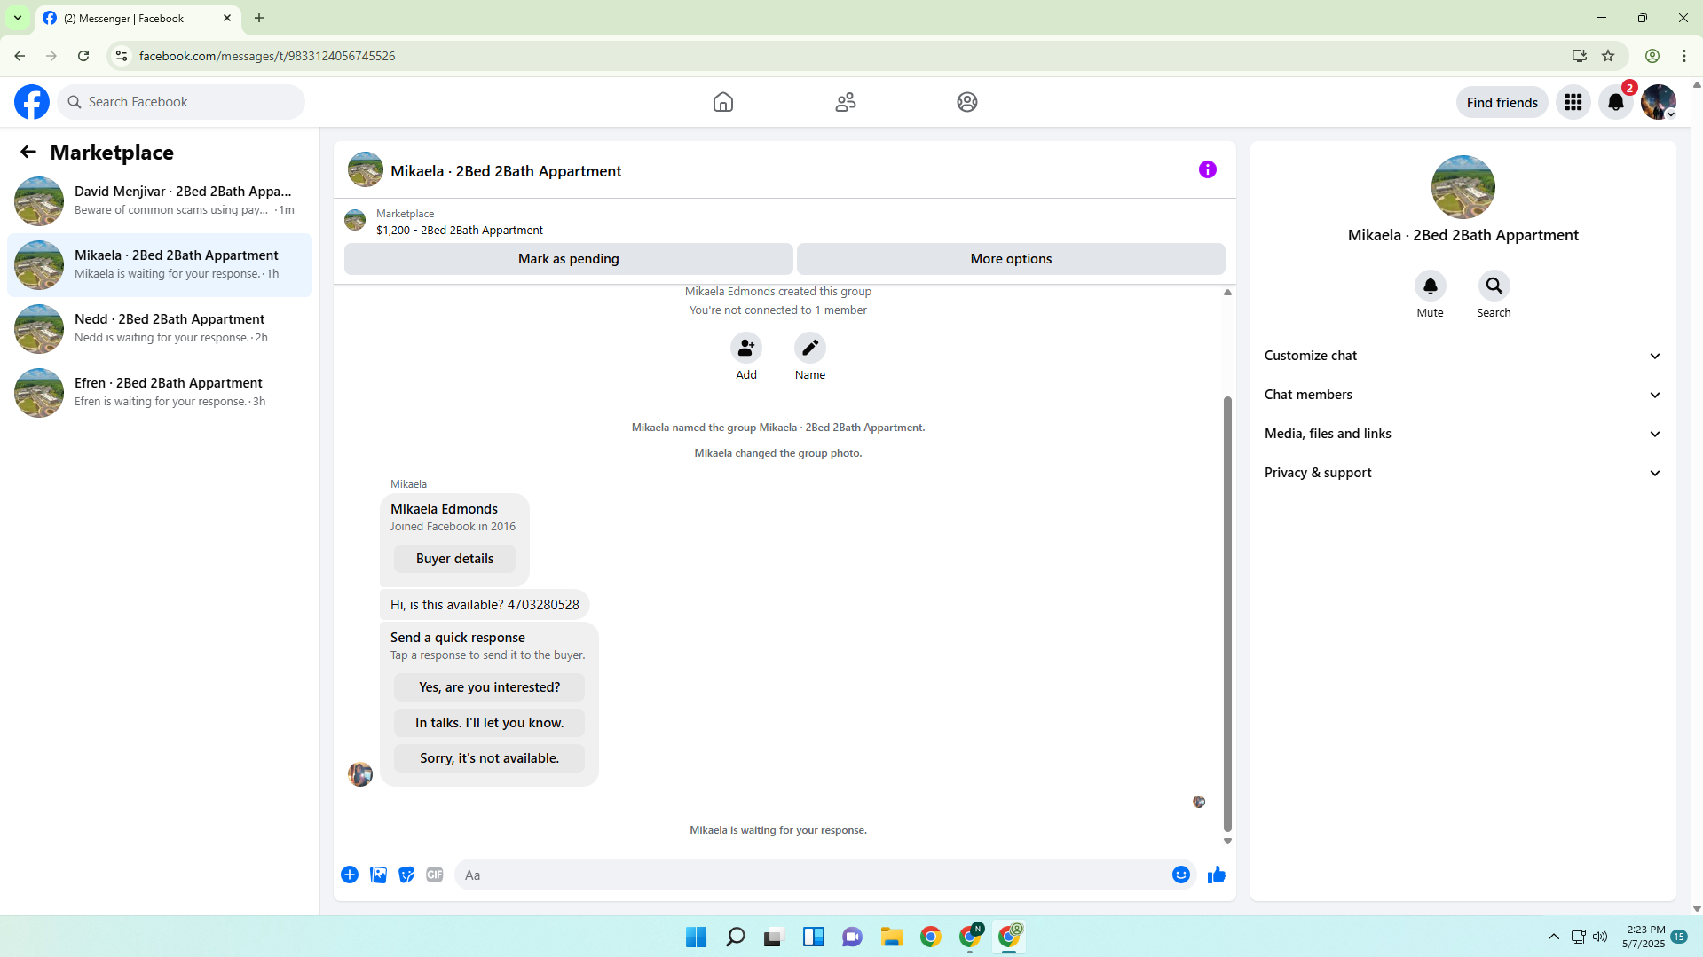
Task: Bookmark this tab star icon
Action: (1608, 56)
